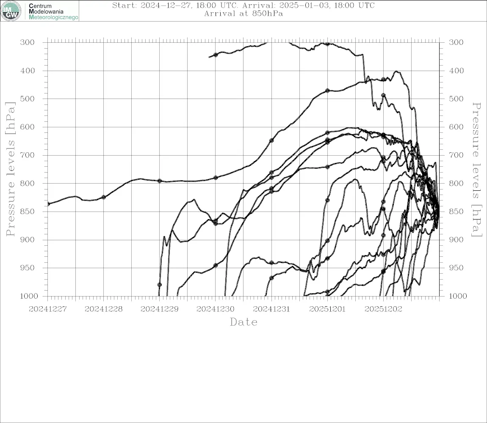The height and width of the screenshot is (423, 487).
Task: Click right axis label 700
Action: [x=456, y=155]
